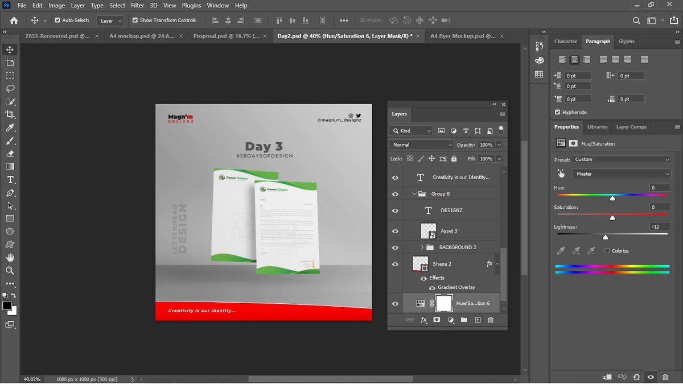Screen dimensions: 683x384
Task: Open the Auto-Select Layer dropdown
Action: pos(110,20)
